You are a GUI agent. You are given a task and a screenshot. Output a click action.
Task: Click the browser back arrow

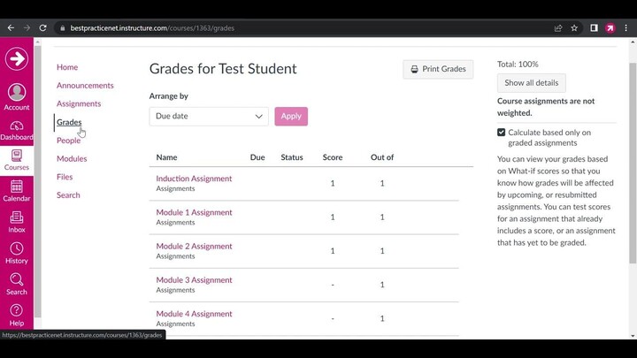[11, 28]
